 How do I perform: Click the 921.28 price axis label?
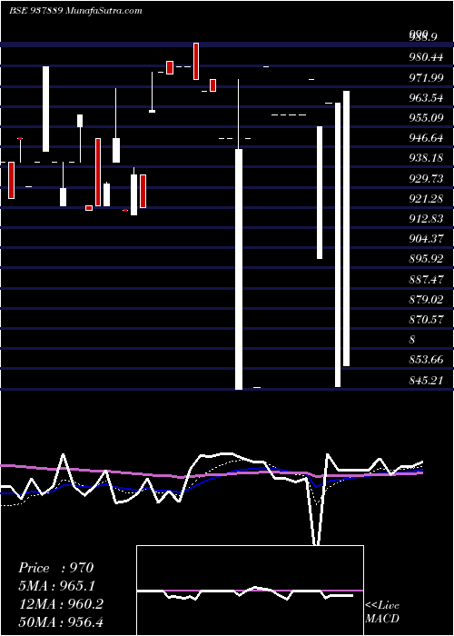click(x=426, y=199)
